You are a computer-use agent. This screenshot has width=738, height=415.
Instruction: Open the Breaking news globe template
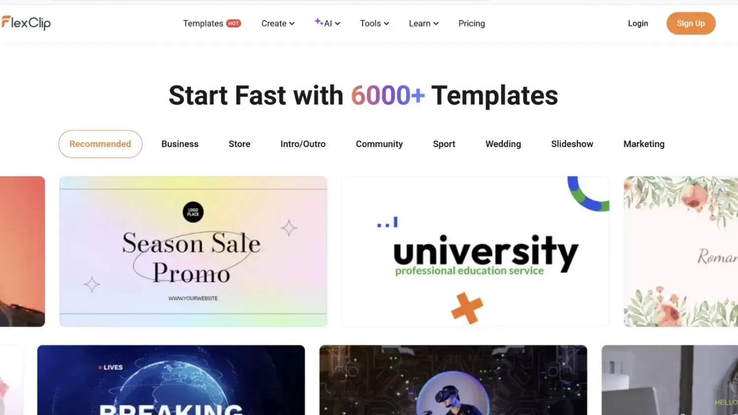point(171,380)
